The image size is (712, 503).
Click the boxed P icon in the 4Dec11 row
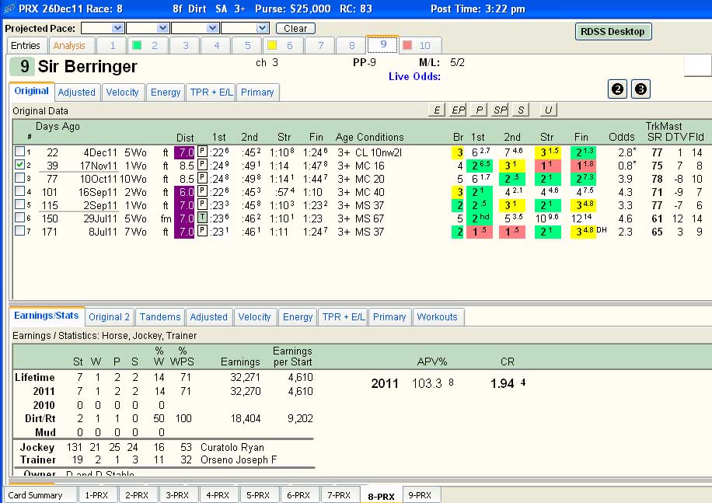tap(202, 152)
